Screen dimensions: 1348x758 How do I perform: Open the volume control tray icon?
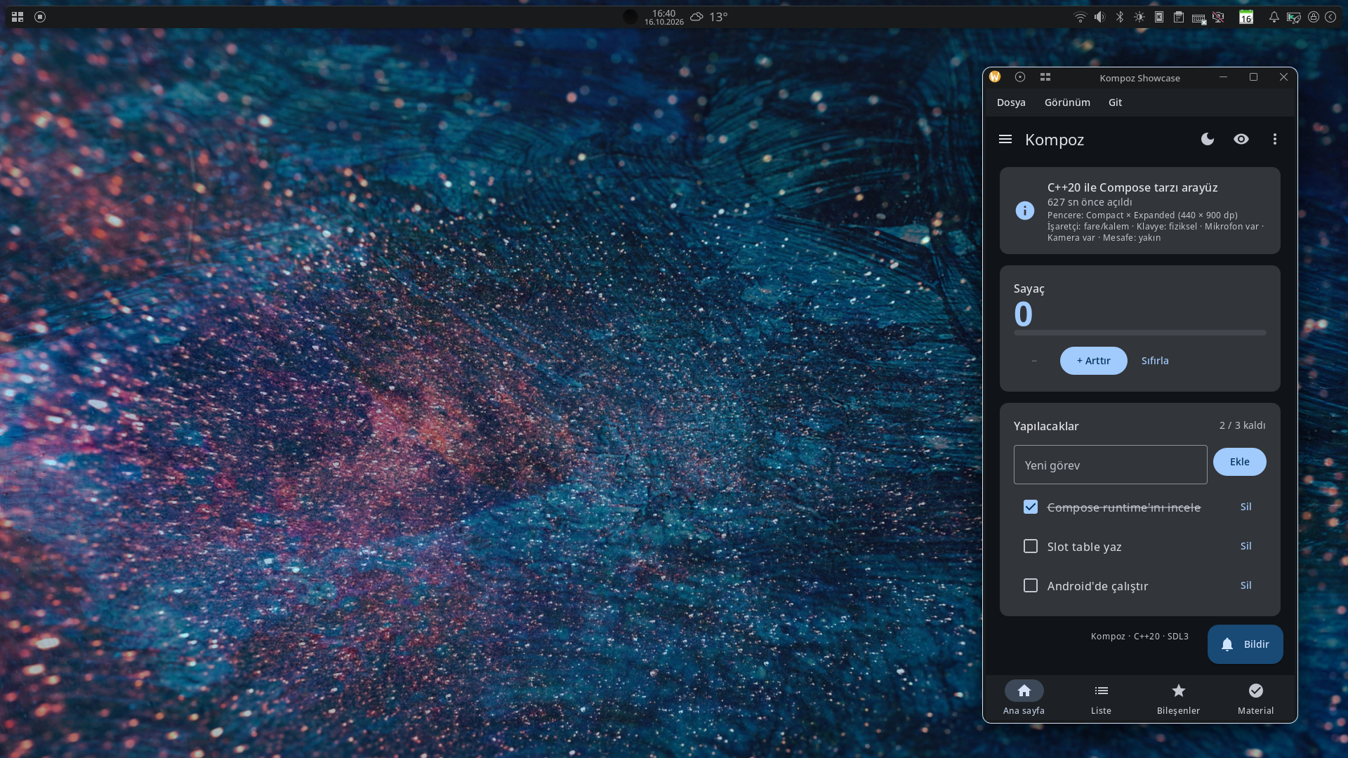pos(1100,17)
